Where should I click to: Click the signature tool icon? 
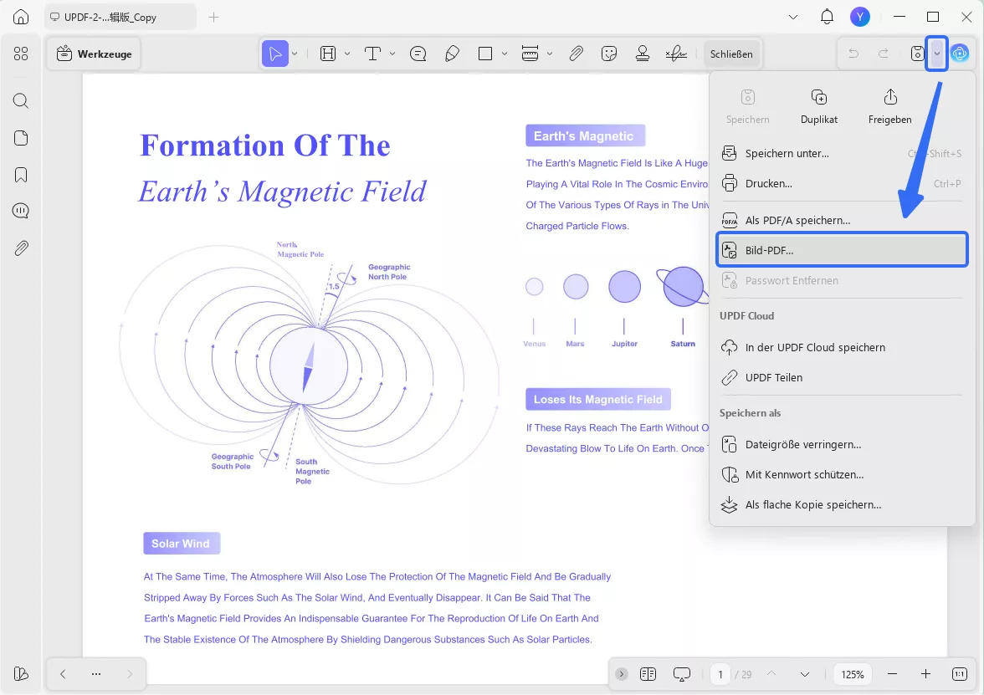[676, 54]
